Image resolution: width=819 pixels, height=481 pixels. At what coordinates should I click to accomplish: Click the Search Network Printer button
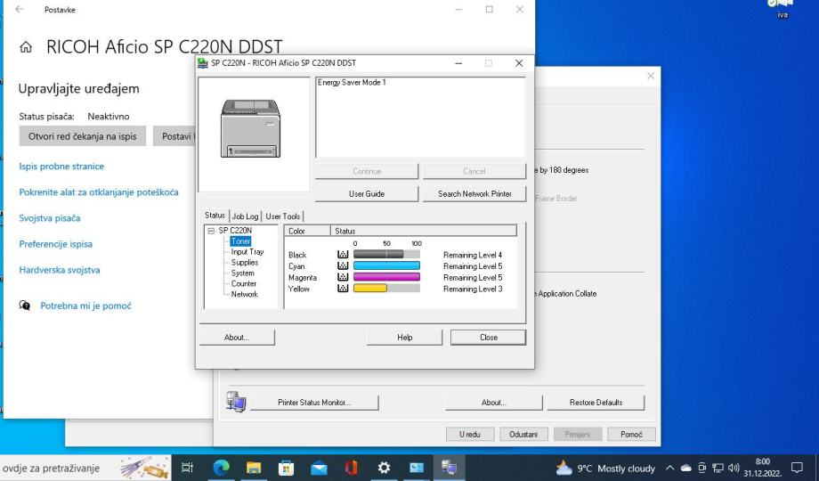474,193
